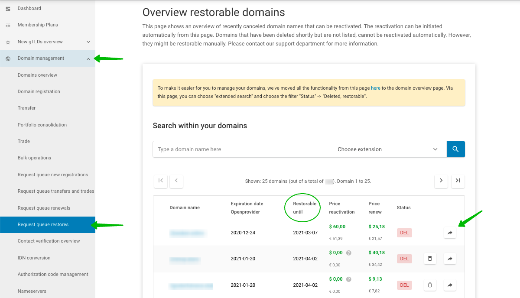This screenshot has width=520, height=298.
Task: Click the help icon in the $9,13 row
Action: [348, 279]
